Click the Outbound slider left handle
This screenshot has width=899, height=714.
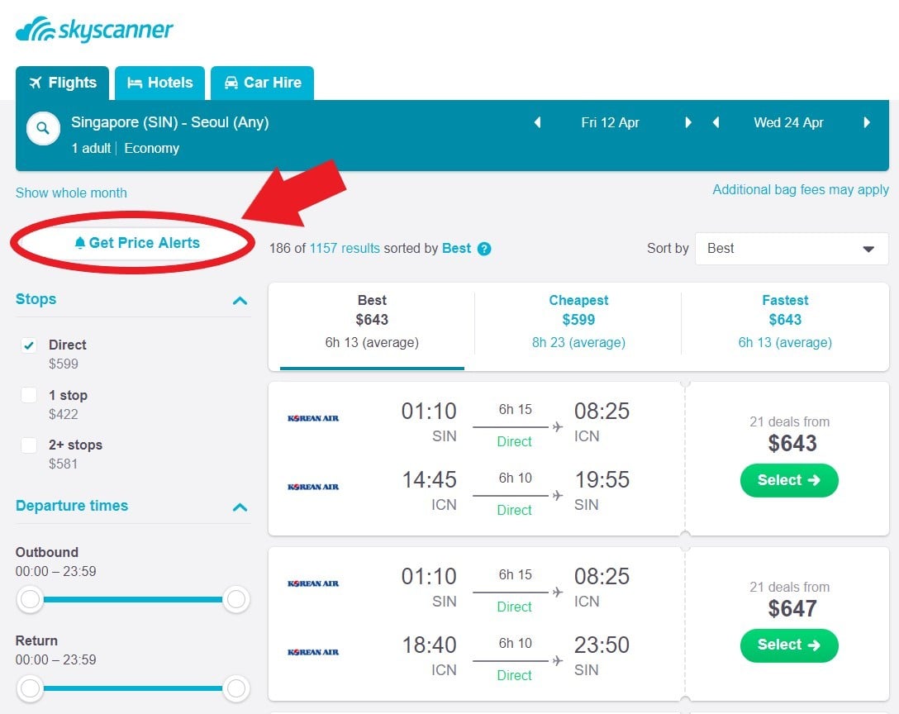tap(31, 599)
